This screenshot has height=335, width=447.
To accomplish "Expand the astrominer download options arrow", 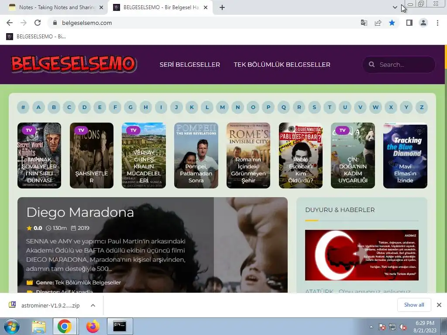I will click(x=93, y=305).
